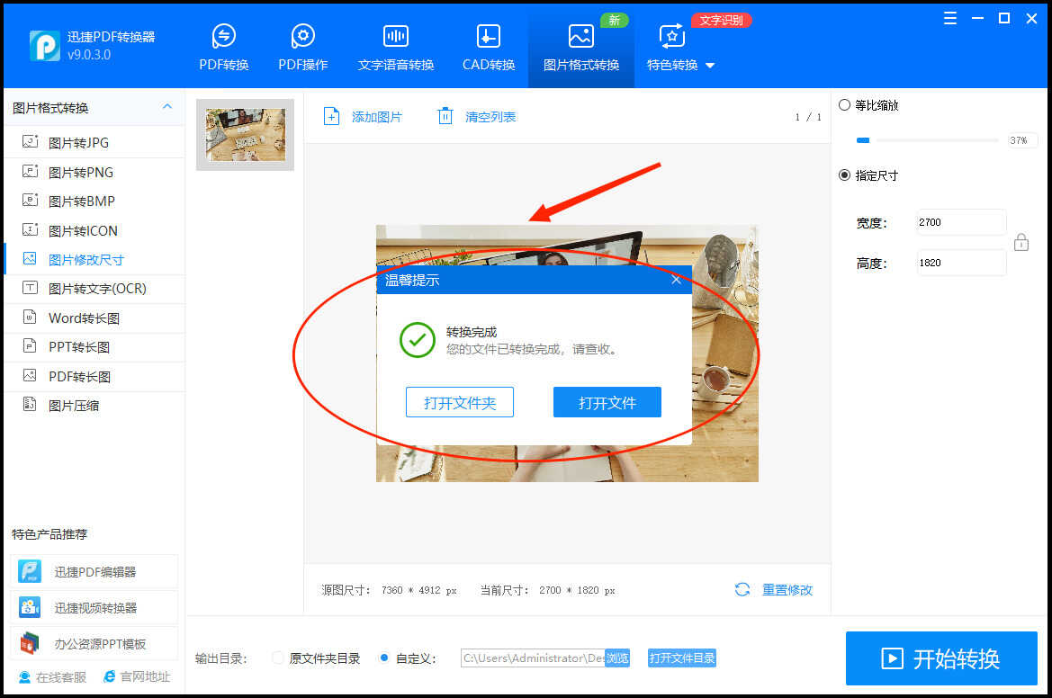Open the PDF转换 tab
The width and height of the screenshot is (1052, 698).
click(x=224, y=47)
